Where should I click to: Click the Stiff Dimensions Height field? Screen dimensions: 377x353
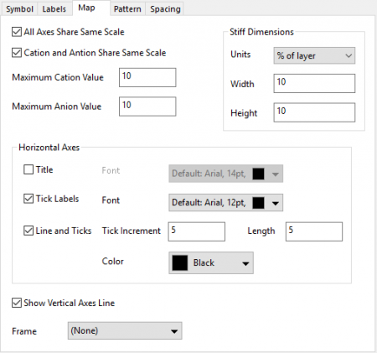[314, 112]
